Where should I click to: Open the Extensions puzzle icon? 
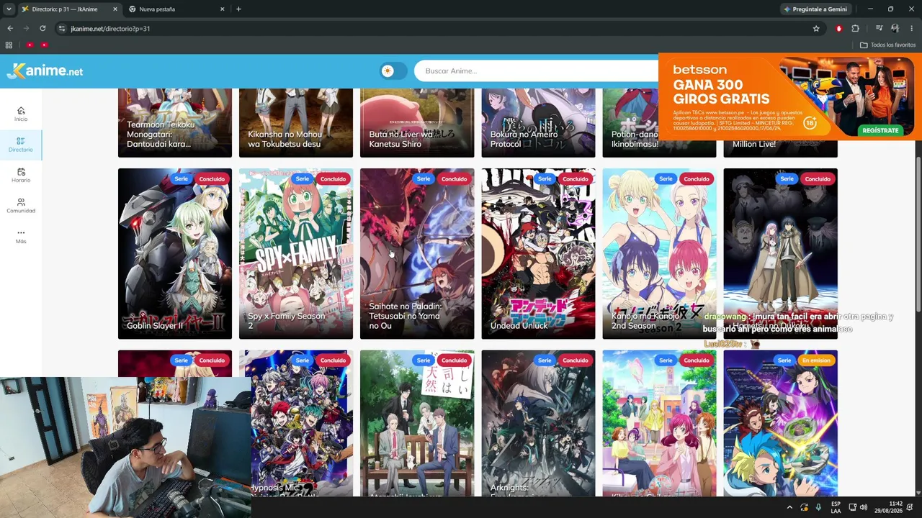click(855, 29)
